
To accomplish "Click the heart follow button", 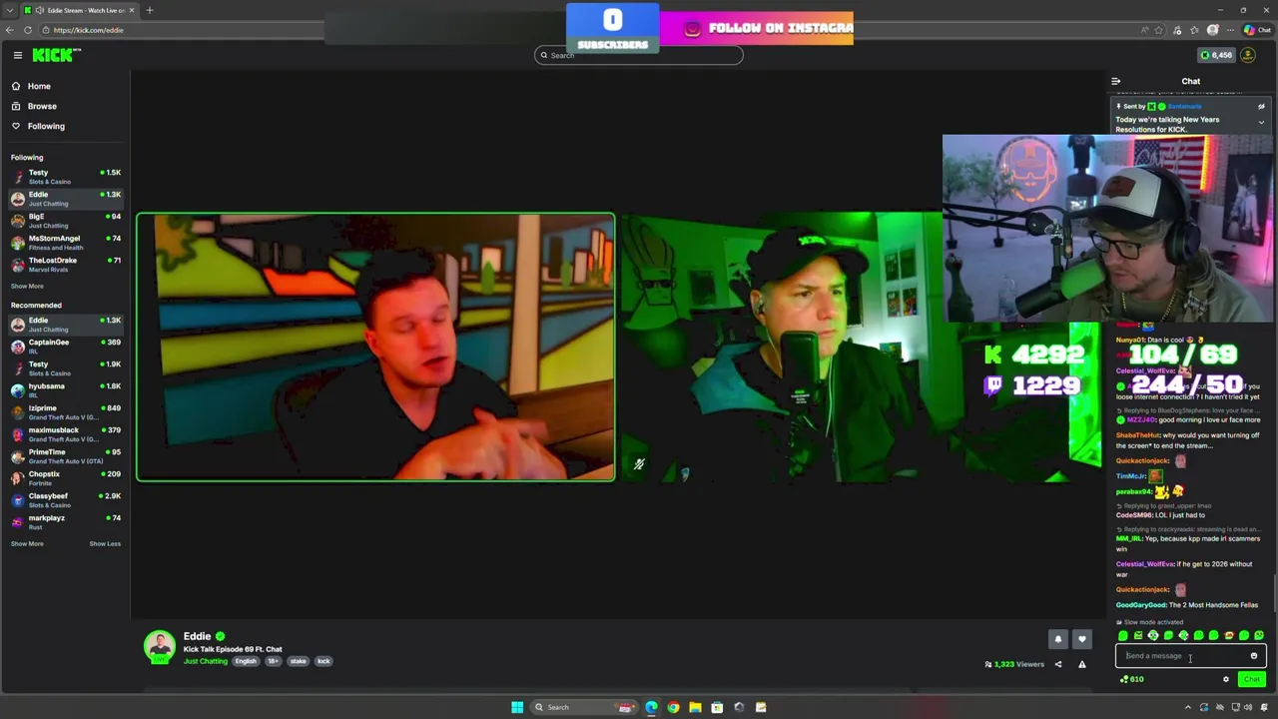I will click(1081, 639).
